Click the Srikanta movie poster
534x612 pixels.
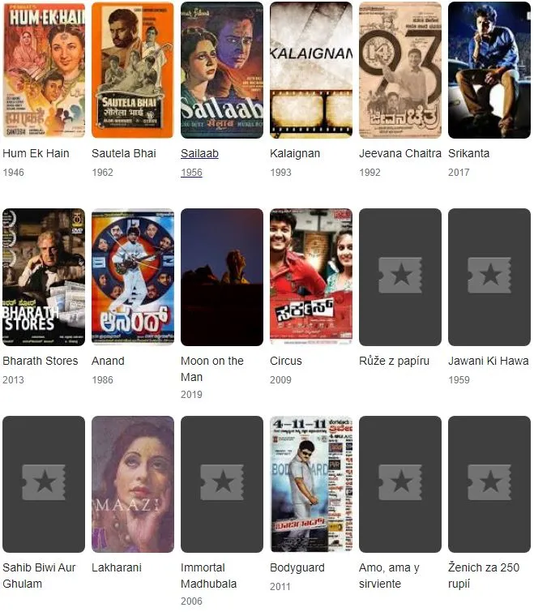click(x=489, y=70)
